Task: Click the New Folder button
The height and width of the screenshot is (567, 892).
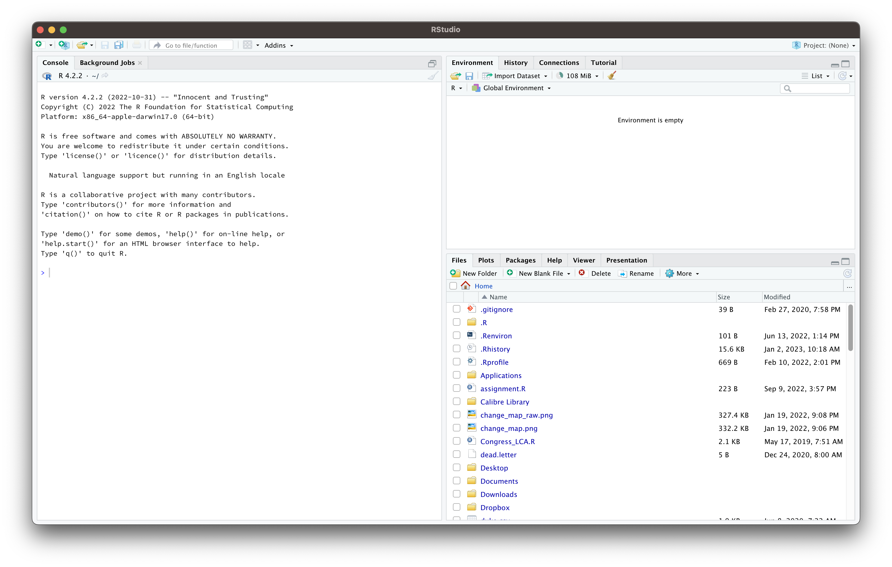Action: [474, 273]
